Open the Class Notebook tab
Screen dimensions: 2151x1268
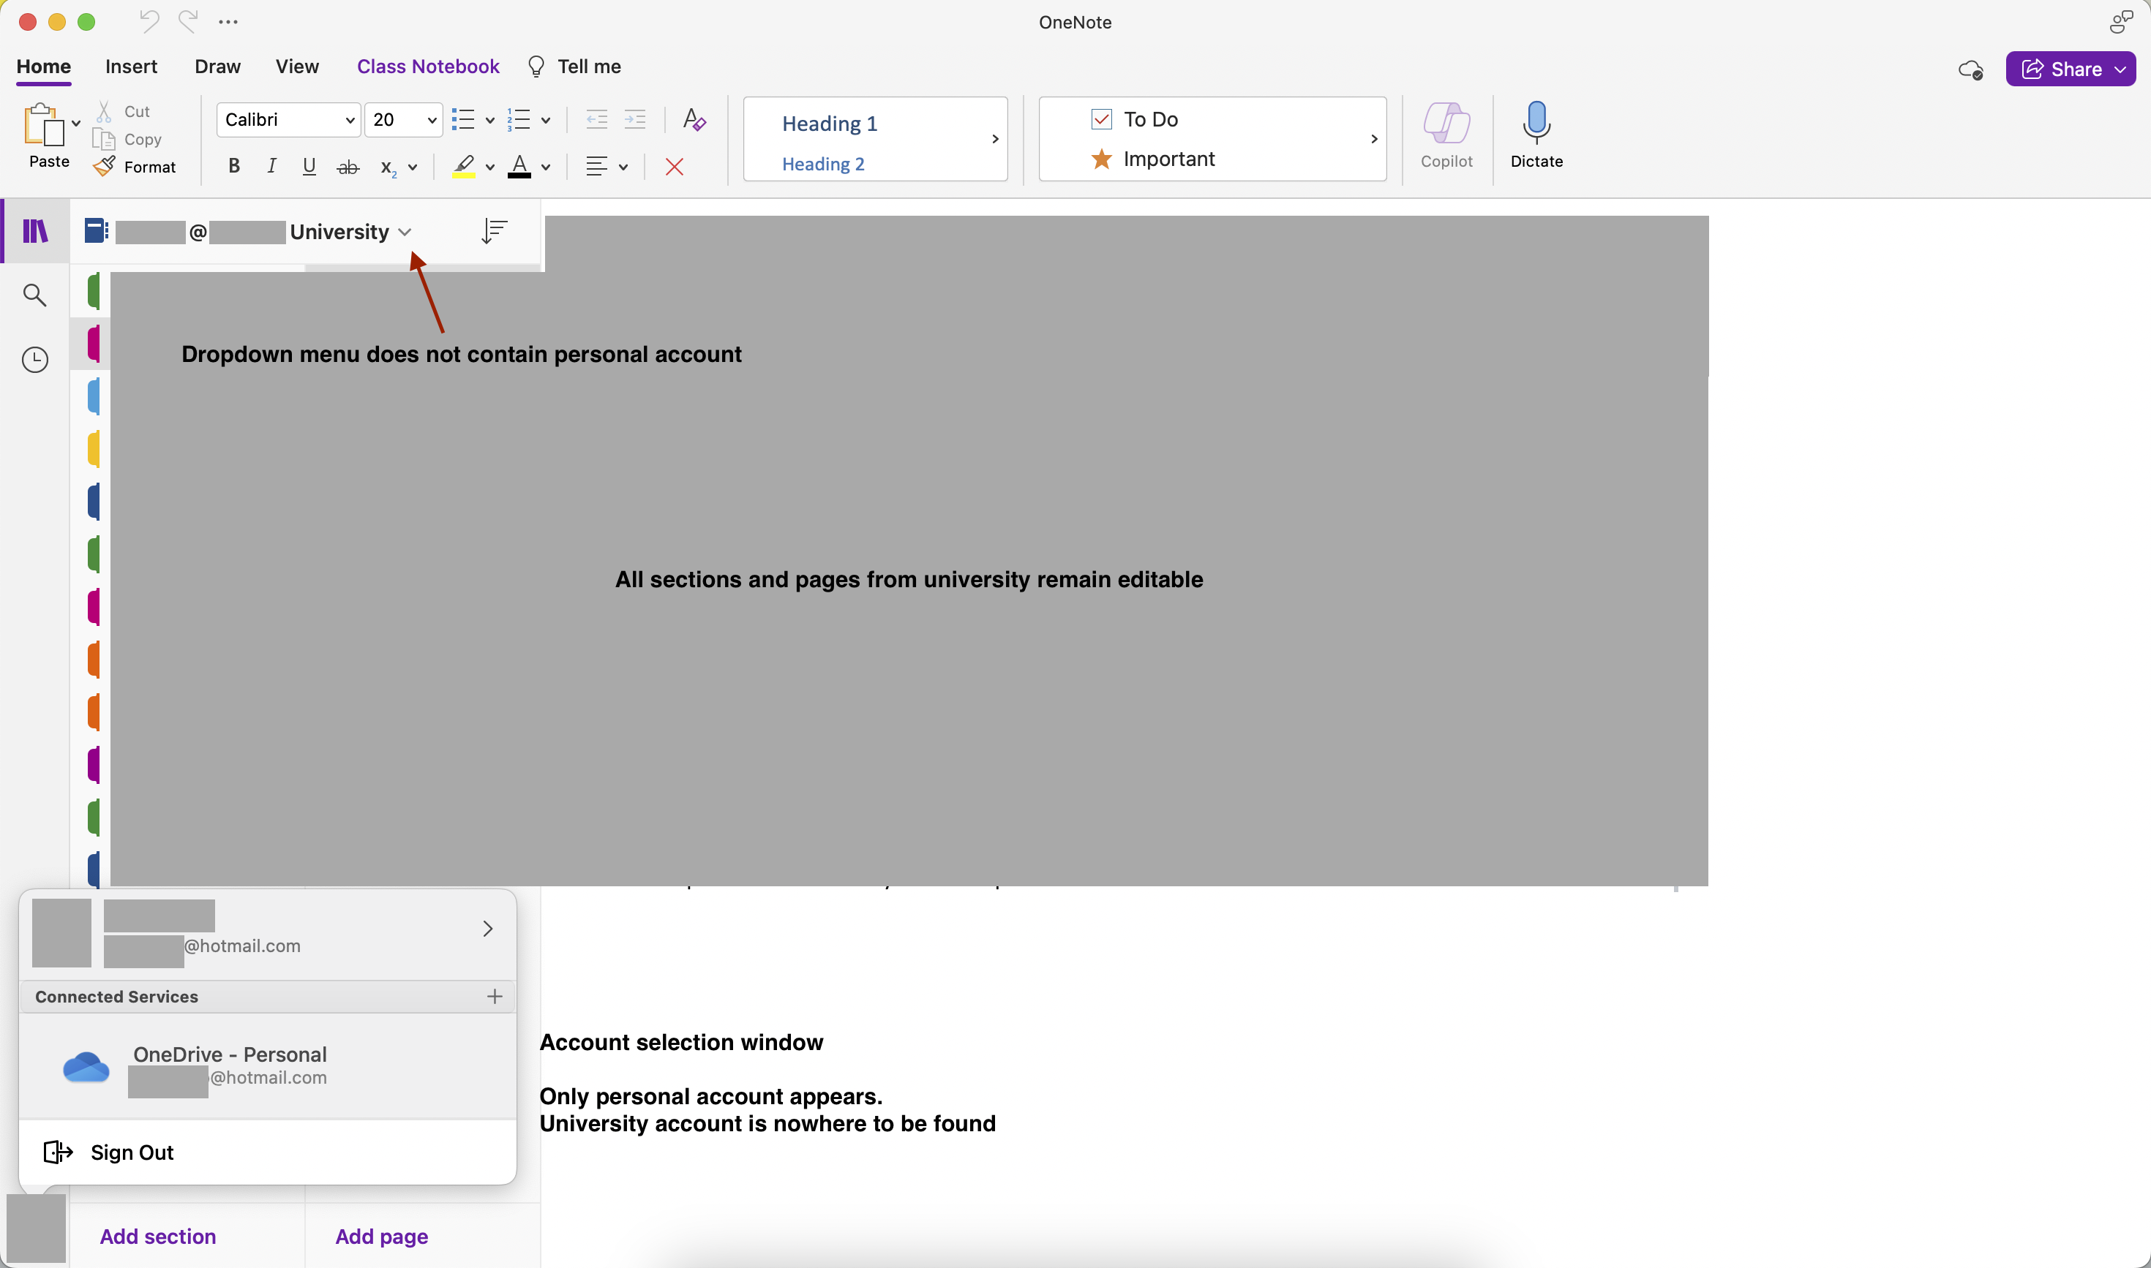(x=427, y=67)
